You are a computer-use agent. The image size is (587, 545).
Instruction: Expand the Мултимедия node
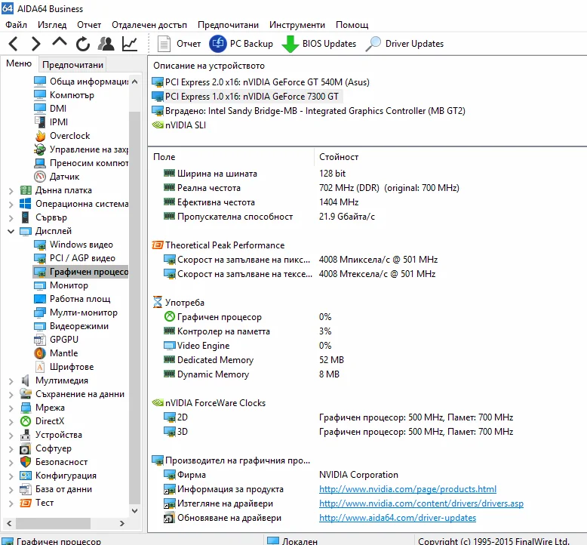pos(11,381)
